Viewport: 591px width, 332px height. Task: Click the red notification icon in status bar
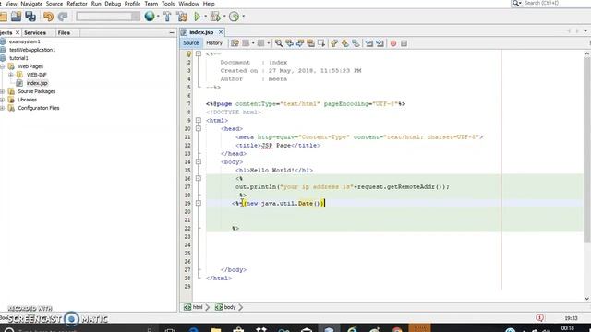[x=539, y=317]
